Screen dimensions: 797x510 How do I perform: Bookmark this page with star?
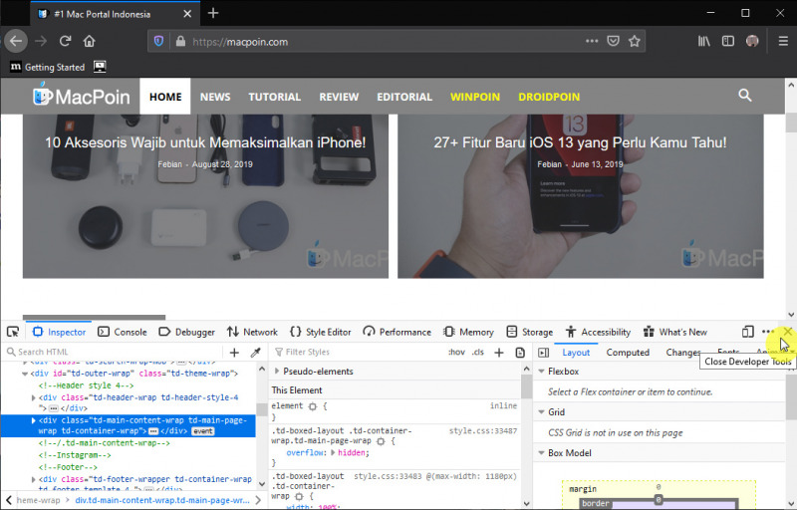pos(634,41)
